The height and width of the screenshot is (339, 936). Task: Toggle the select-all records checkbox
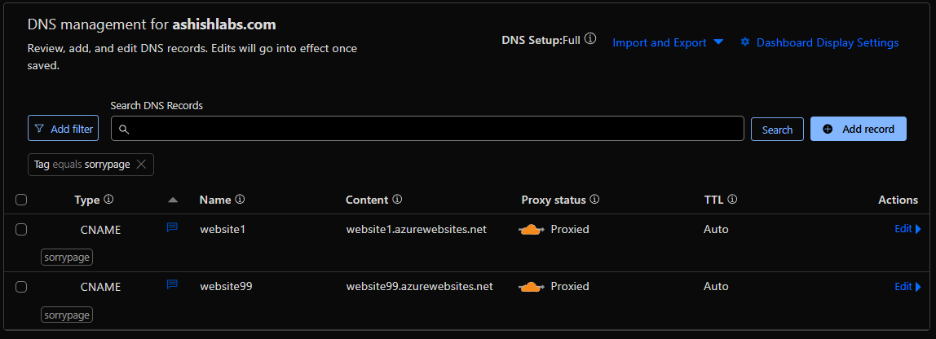[x=21, y=200]
